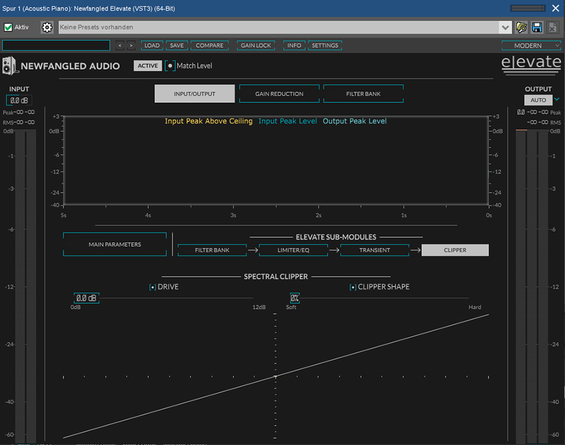565x445 pixels.
Task: Click the elevate logo
Action: pos(531,65)
